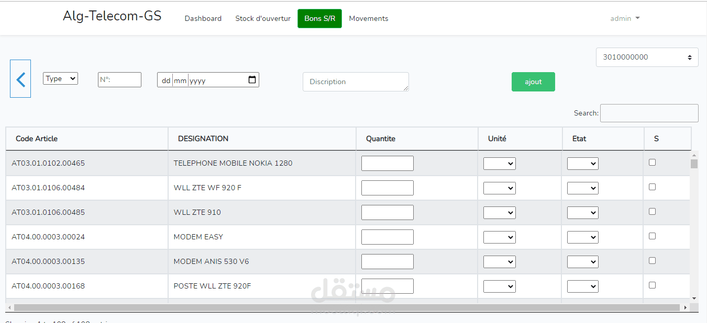Sort by DESIGNATION column header
The height and width of the screenshot is (323, 707).
pos(262,139)
